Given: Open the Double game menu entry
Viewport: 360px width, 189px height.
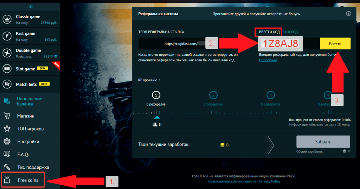Looking at the screenshot, I should [x=30, y=53].
